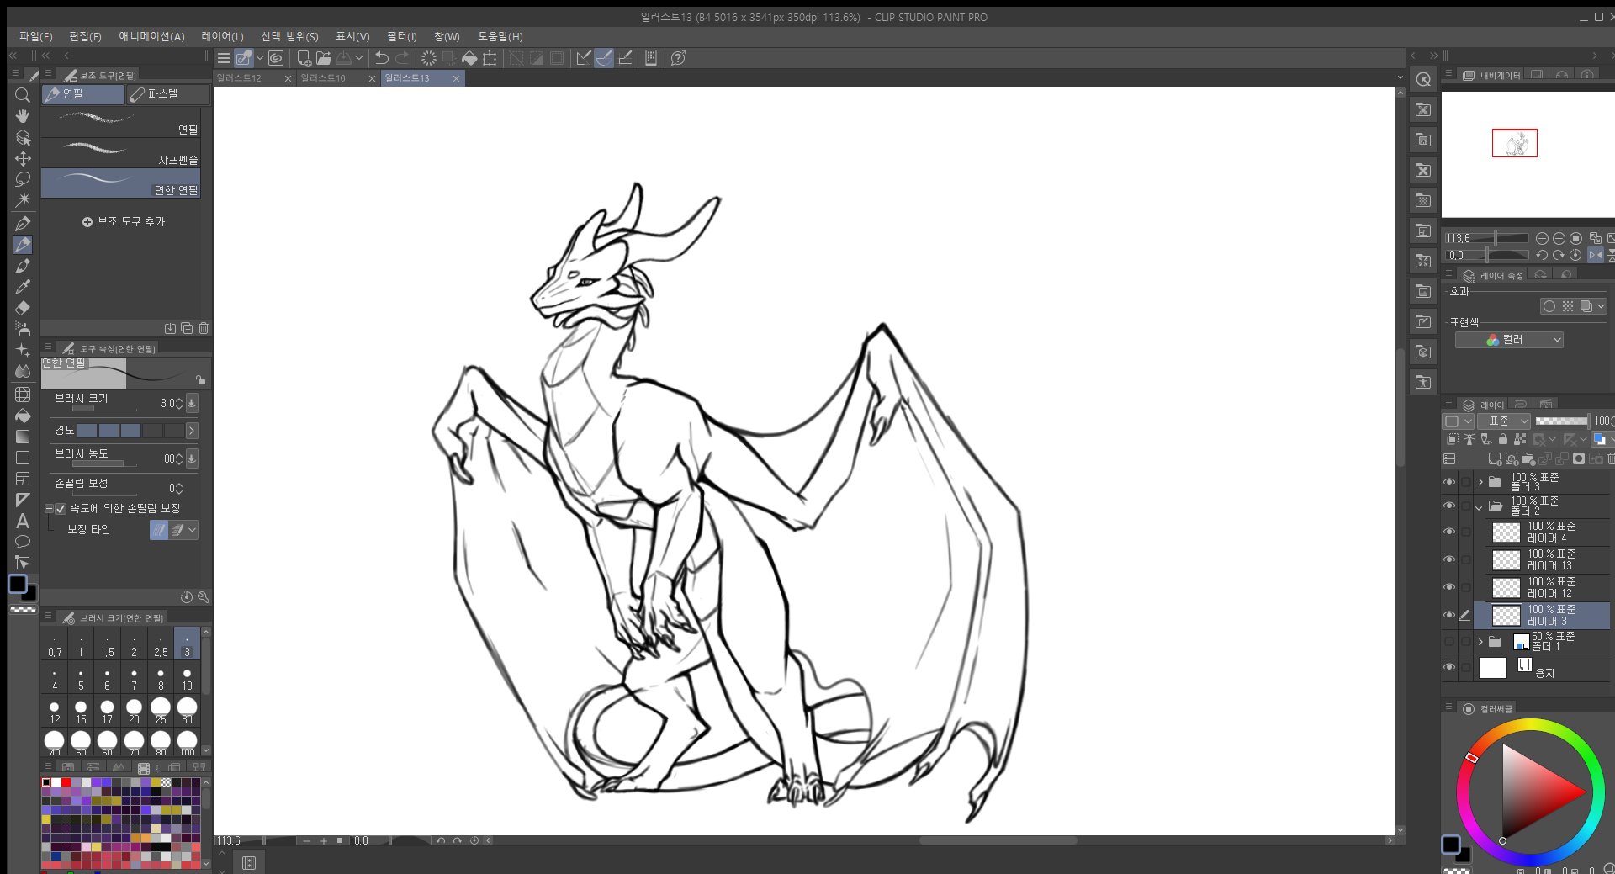Open blending mode 표준 dropdown
This screenshot has height=874, width=1615.
click(x=1504, y=421)
